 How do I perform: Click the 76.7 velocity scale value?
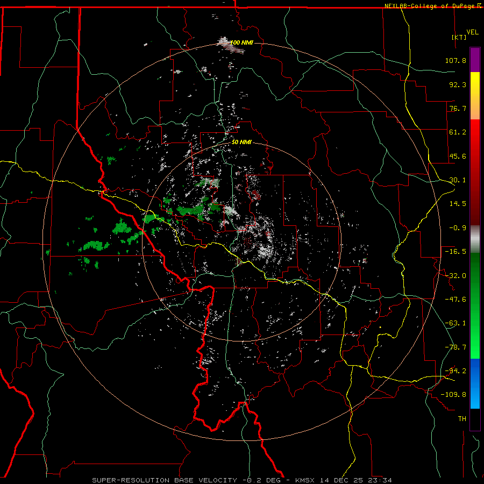click(x=458, y=108)
